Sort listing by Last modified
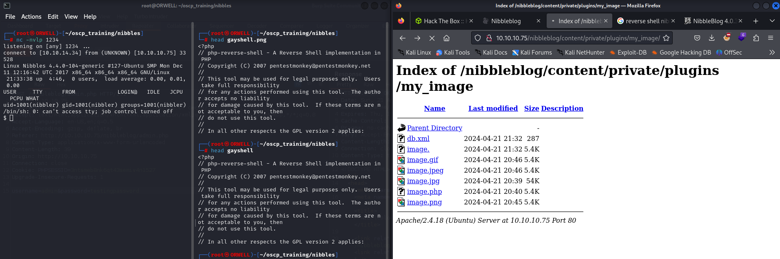Viewport: 780px width, 259px height. [493, 108]
